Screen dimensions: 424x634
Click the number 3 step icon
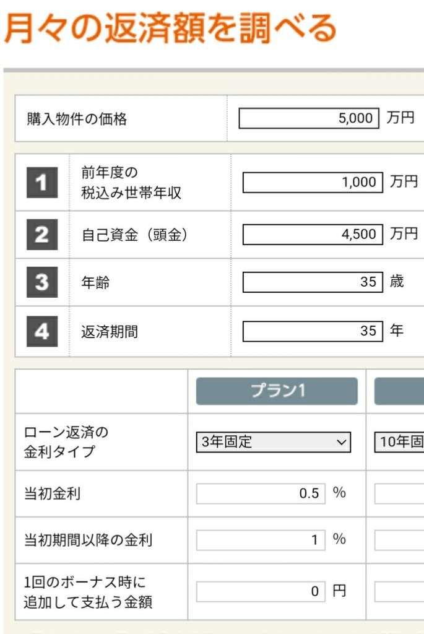[x=41, y=282]
